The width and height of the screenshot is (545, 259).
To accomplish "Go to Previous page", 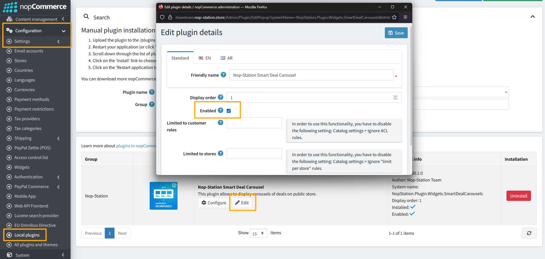I will coord(93,233).
